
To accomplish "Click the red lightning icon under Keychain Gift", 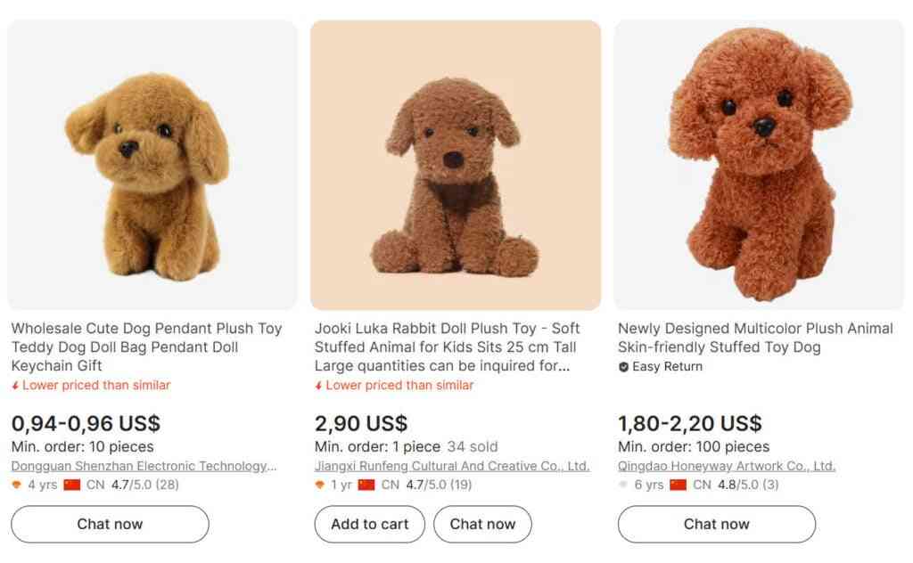I will [x=15, y=386].
